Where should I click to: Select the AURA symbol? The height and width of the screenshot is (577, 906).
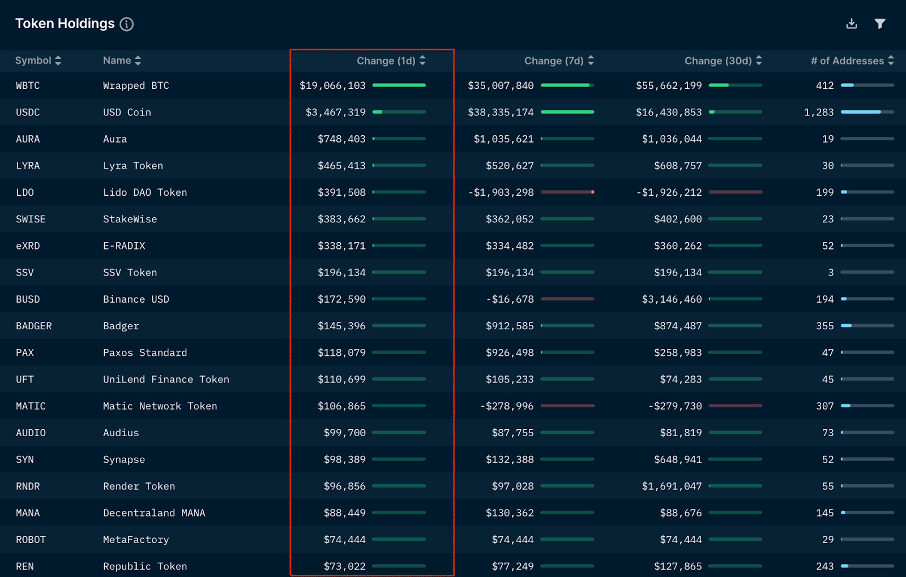click(x=28, y=139)
